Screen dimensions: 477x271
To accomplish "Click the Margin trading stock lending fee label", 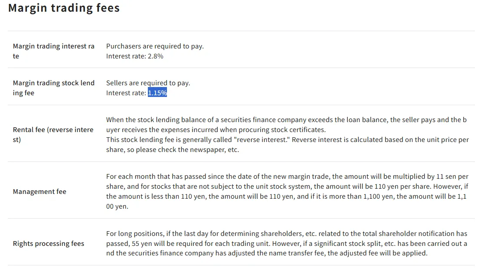I will pos(53,88).
